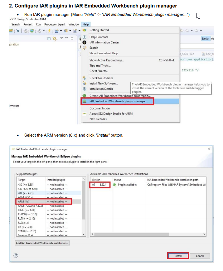Open the Run menu
The height and width of the screenshot is (271, 223).
[38, 24]
